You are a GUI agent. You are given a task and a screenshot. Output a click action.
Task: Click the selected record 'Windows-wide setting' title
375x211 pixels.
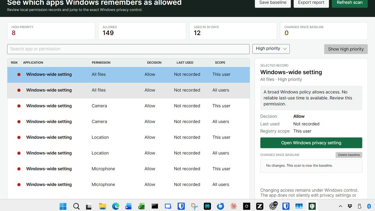click(x=291, y=72)
